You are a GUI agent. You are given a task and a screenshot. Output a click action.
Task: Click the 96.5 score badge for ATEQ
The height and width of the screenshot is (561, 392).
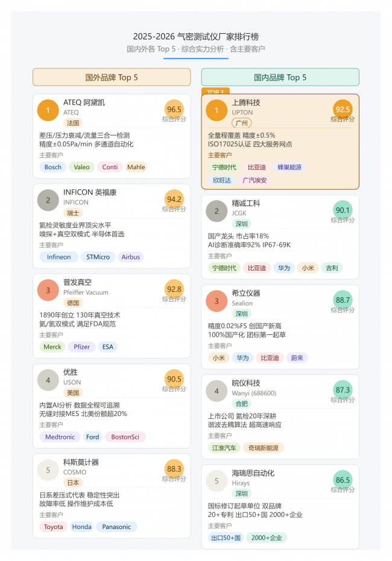(x=174, y=109)
